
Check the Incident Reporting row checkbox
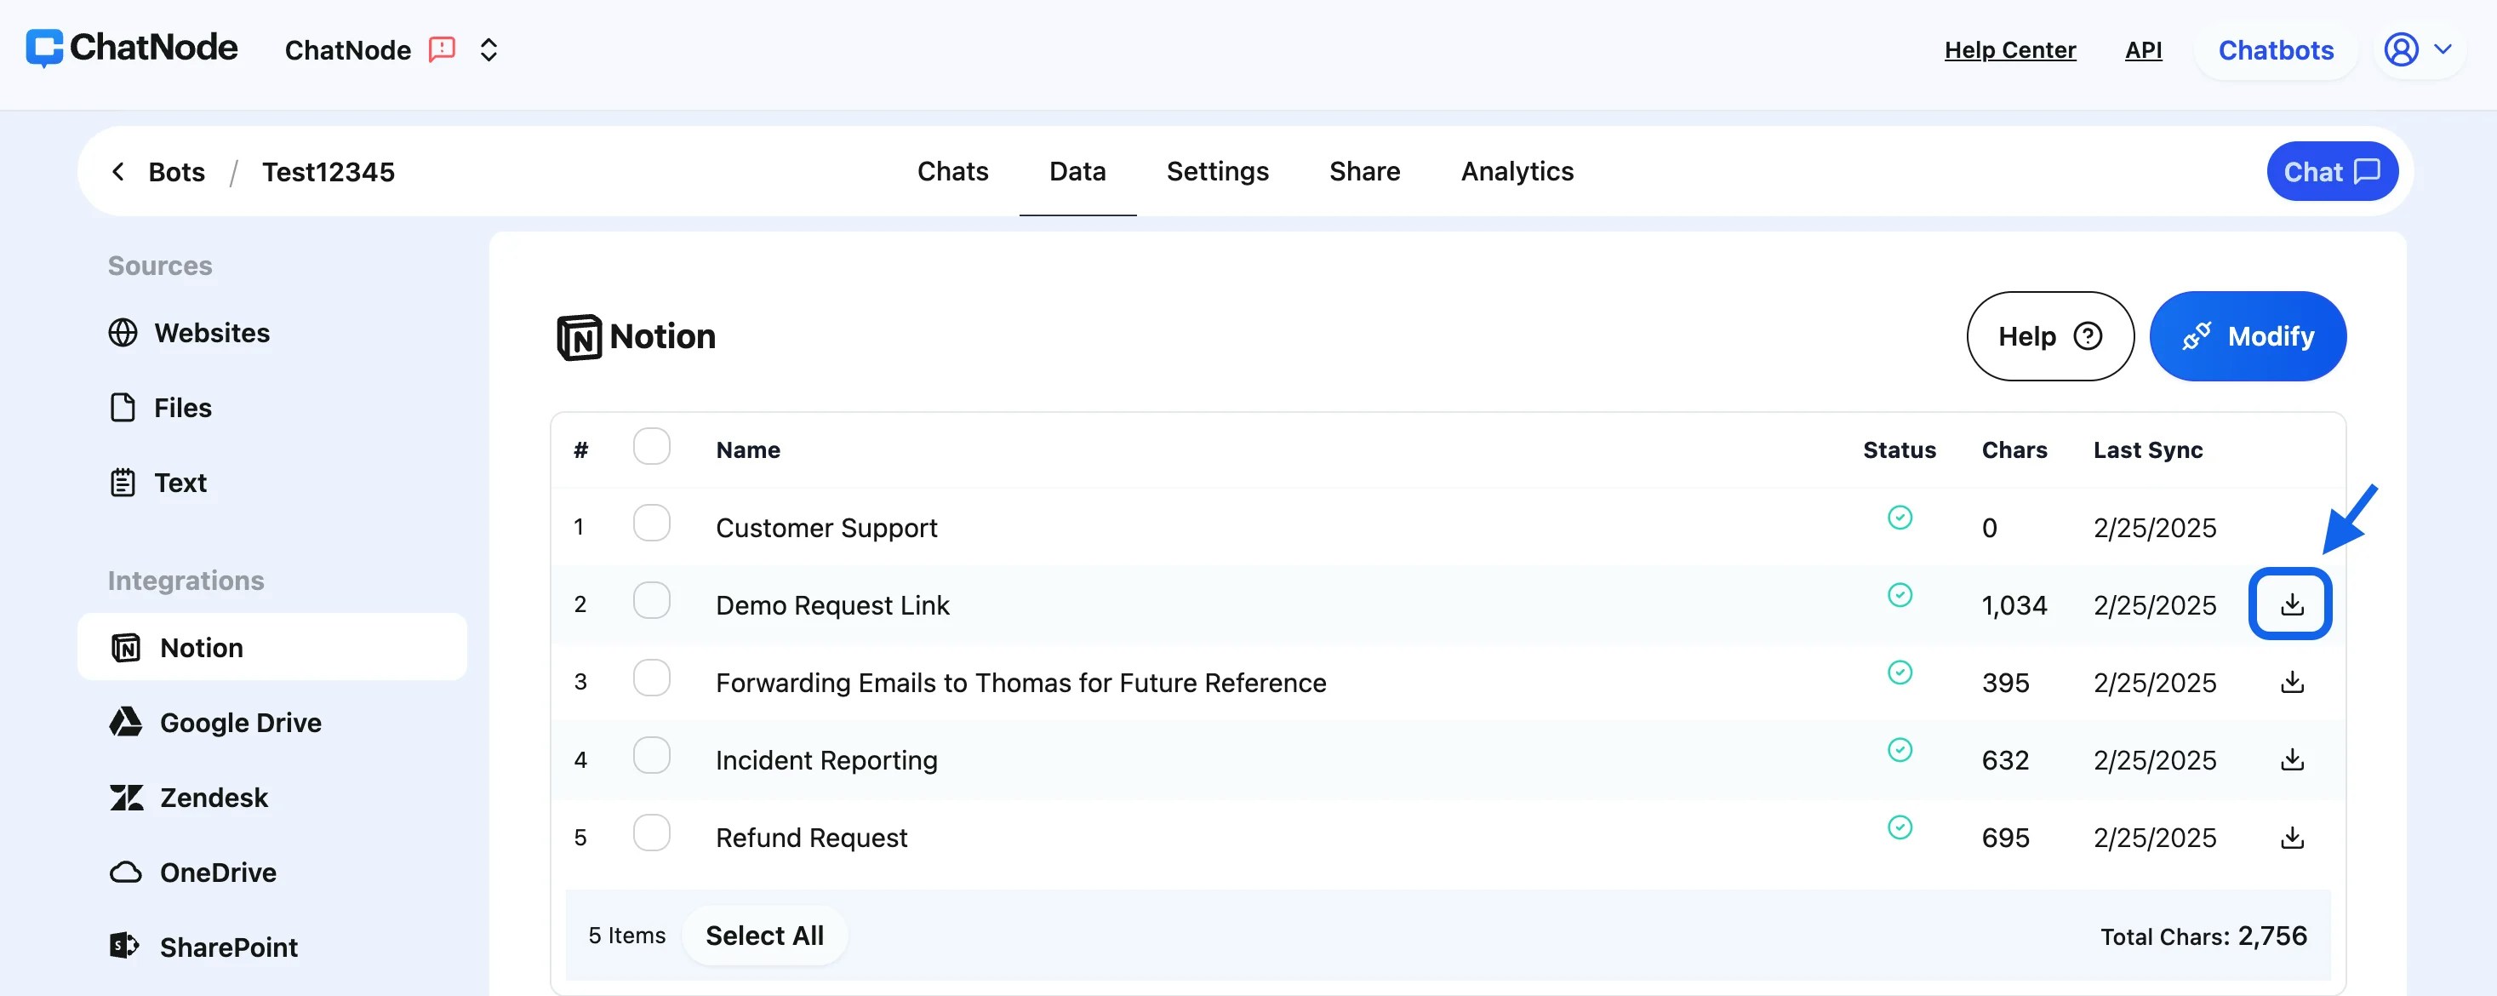[651, 755]
